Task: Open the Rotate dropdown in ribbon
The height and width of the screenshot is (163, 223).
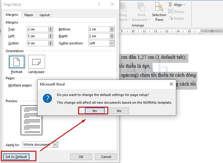Action: 177,18
